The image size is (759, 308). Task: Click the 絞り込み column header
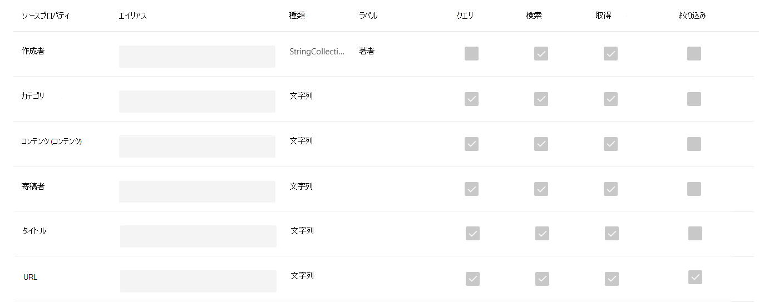692,16
